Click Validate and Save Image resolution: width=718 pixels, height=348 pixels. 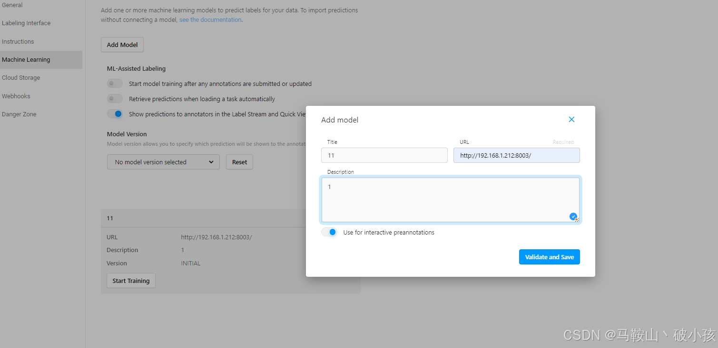point(549,257)
